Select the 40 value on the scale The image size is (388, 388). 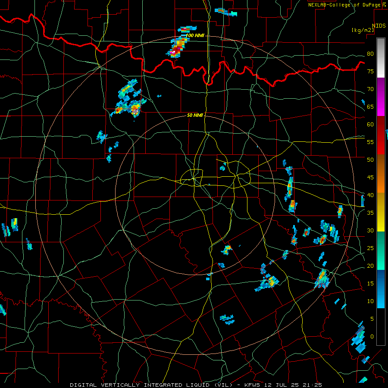point(370,195)
